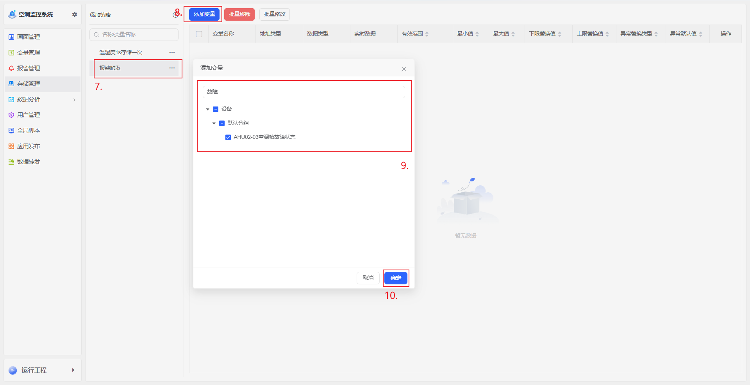Expand the 数据分析 submenu arrow
750x385 pixels.
[x=74, y=100]
